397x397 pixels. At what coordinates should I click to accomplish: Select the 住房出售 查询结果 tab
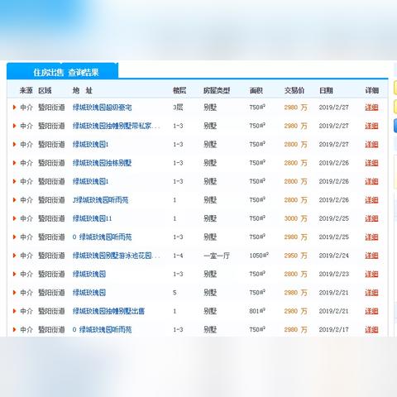(63, 71)
